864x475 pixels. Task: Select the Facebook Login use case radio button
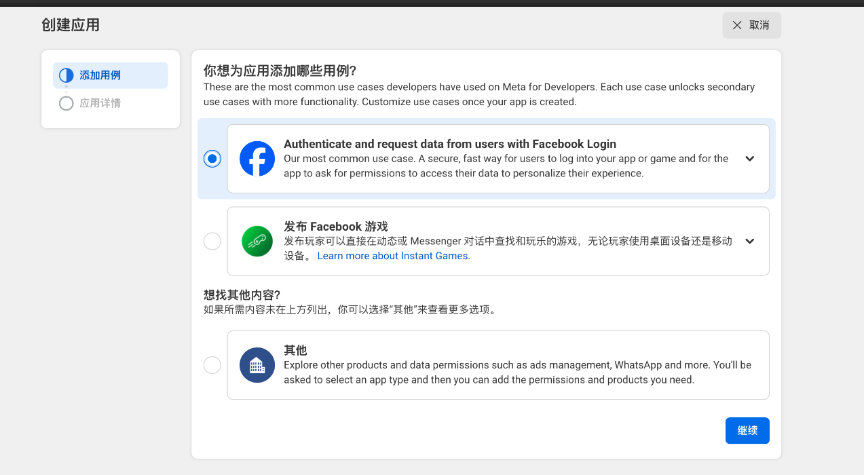click(212, 159)
